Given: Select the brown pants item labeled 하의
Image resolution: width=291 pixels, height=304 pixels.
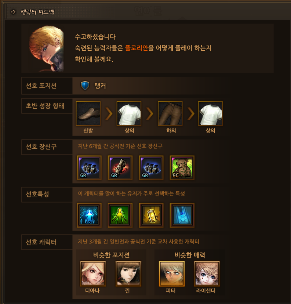Looking at the screenshot, I should pyautogui.click(x=170, y=113).
